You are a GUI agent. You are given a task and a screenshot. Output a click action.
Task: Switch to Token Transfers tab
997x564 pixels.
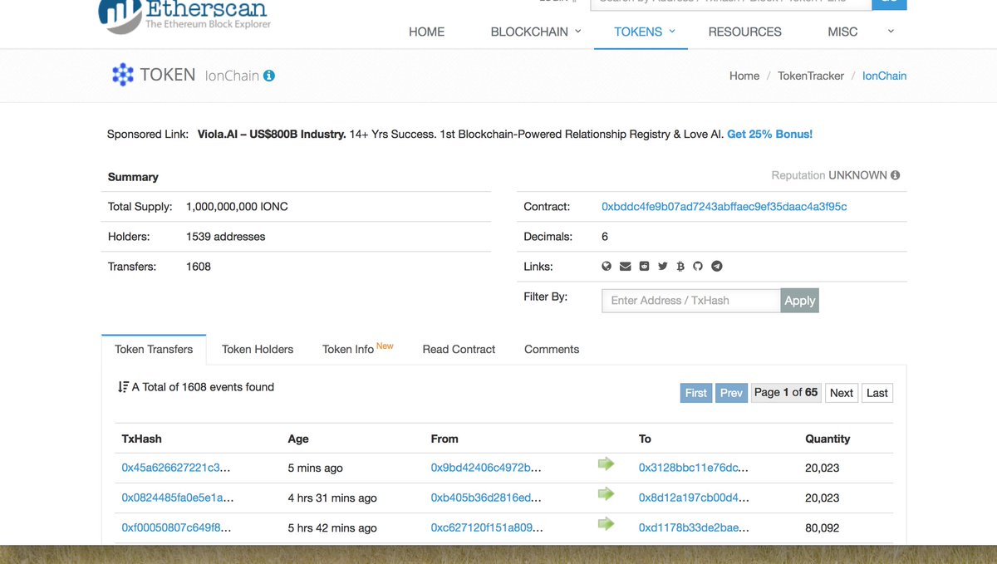point(154,349)
